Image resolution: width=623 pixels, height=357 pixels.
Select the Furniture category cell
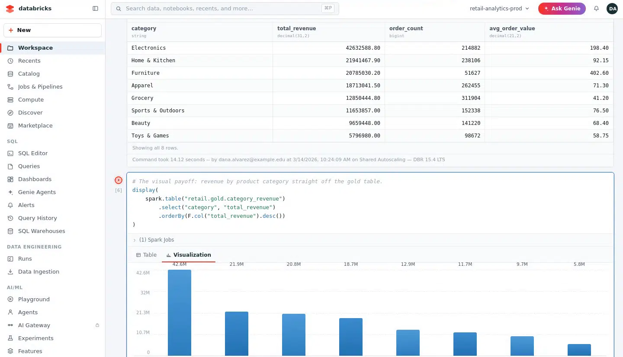(200, 73)
